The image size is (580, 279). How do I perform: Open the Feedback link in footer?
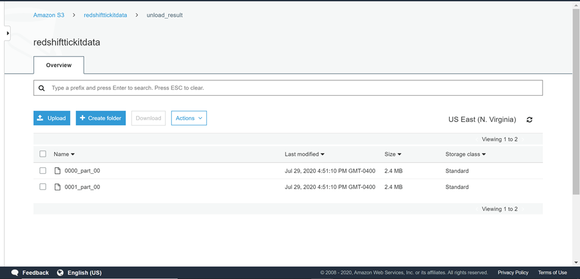(36, 272)
